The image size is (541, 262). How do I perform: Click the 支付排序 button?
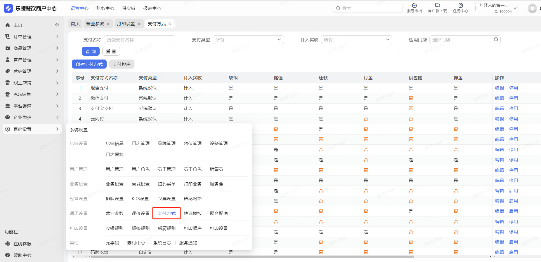122,64
